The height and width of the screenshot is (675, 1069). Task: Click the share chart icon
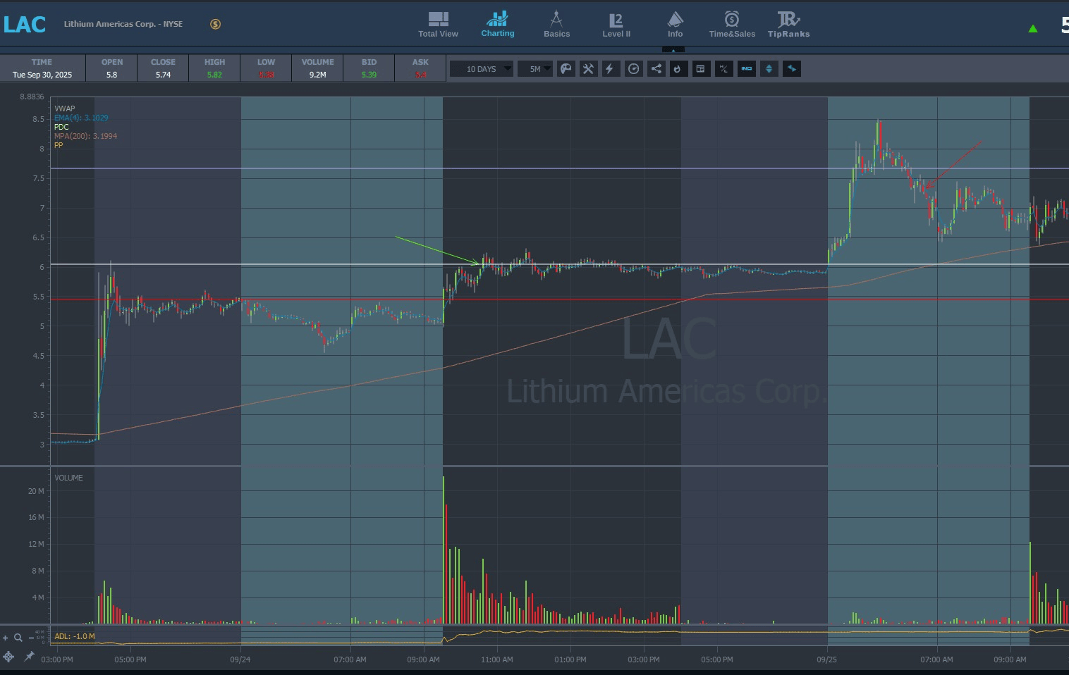point(656,68)
